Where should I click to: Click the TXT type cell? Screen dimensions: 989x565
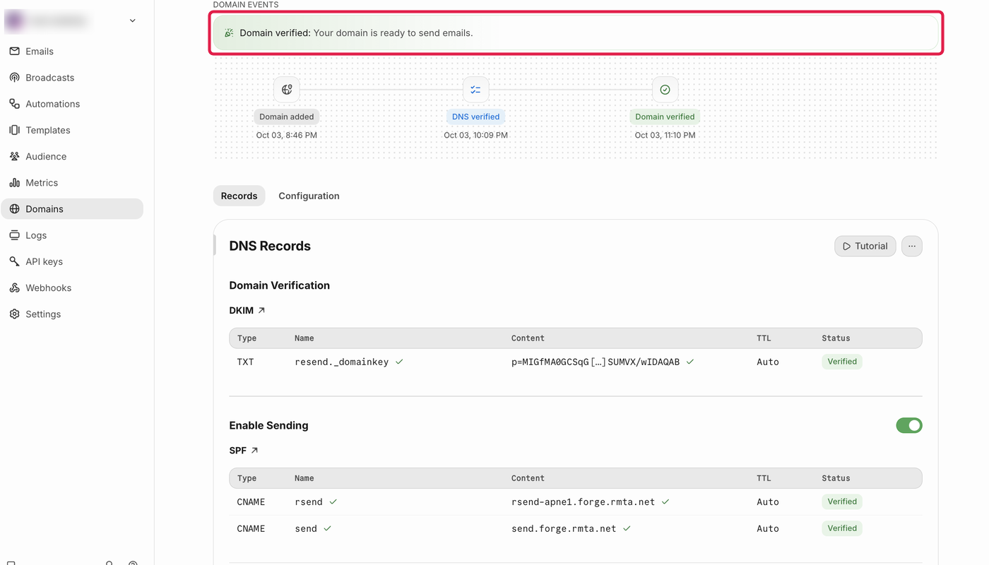[x=245, y=362]
